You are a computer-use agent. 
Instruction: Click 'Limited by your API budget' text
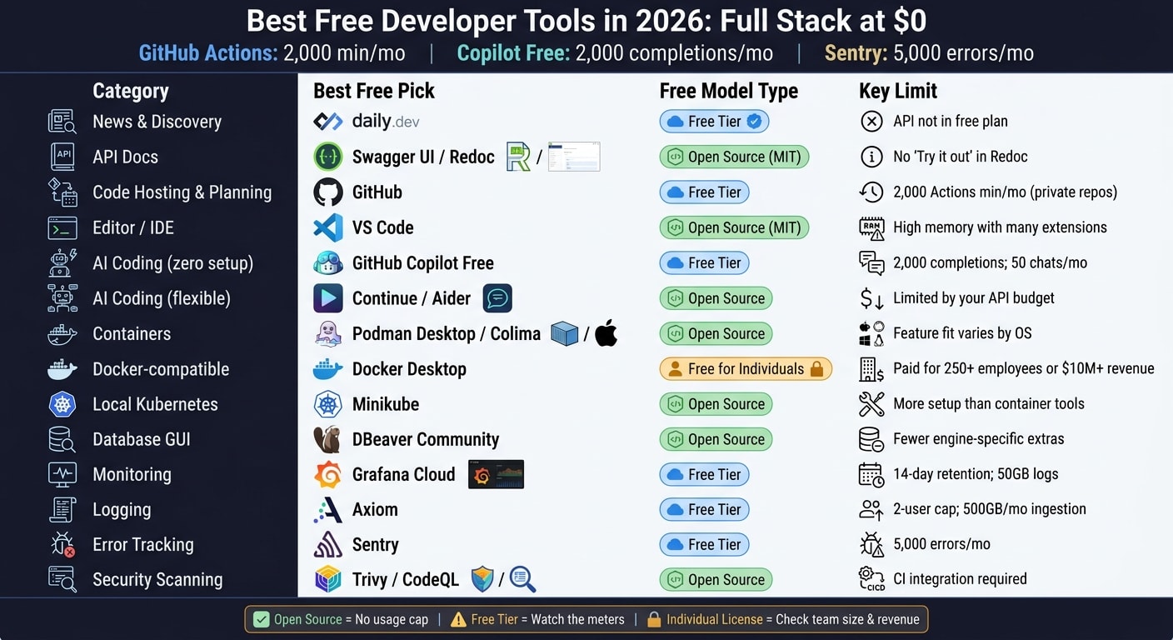coord(974,298)
